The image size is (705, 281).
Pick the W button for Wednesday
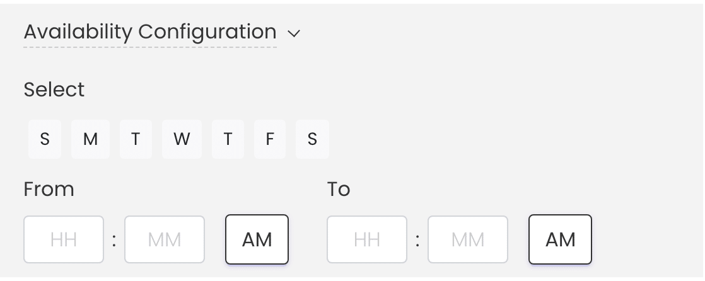182,139
